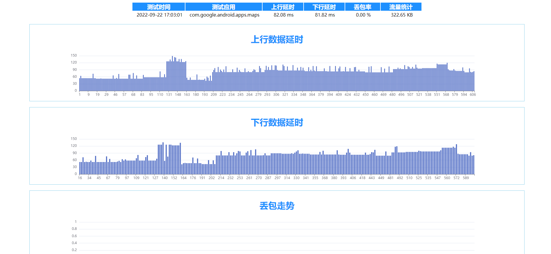Image resolution: width=551 pixels, height=254 pixels.
Task: Click x-axis label 16 in the 下行数据延时 chart
Action: point(80,178)
